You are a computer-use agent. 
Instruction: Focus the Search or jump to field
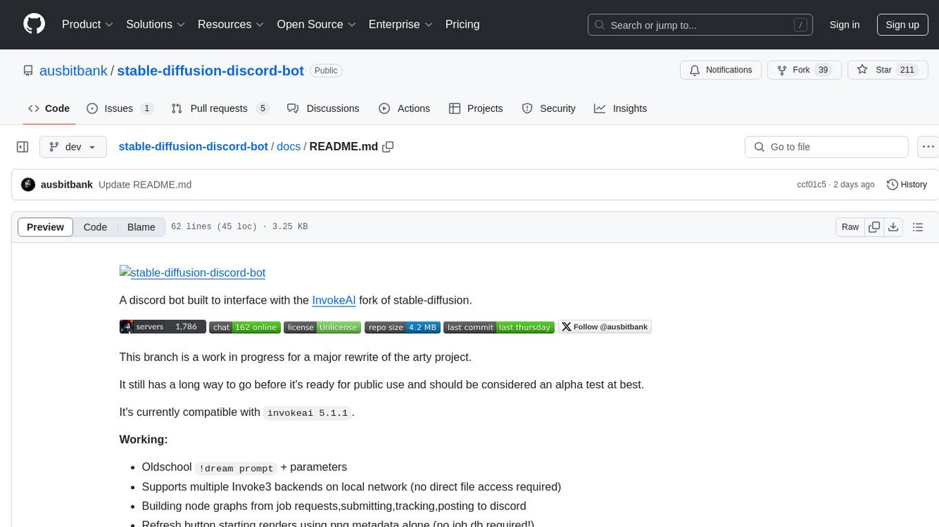coord(699,25)
